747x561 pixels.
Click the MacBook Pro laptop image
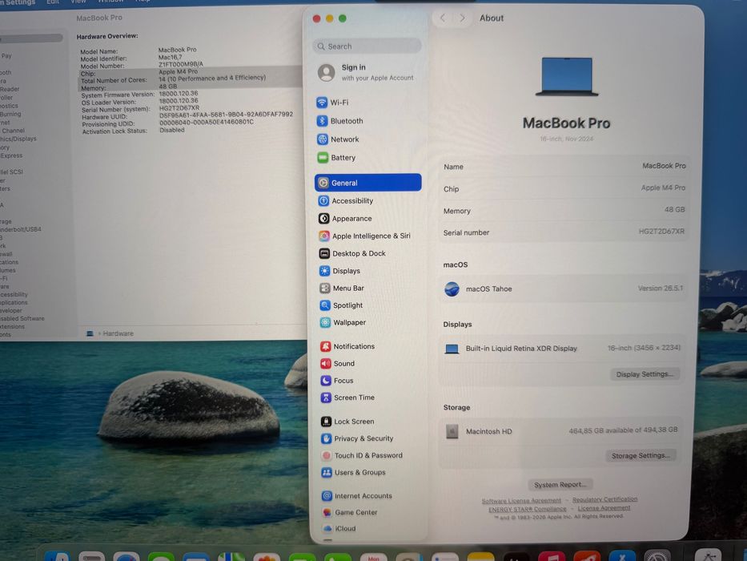566,77
